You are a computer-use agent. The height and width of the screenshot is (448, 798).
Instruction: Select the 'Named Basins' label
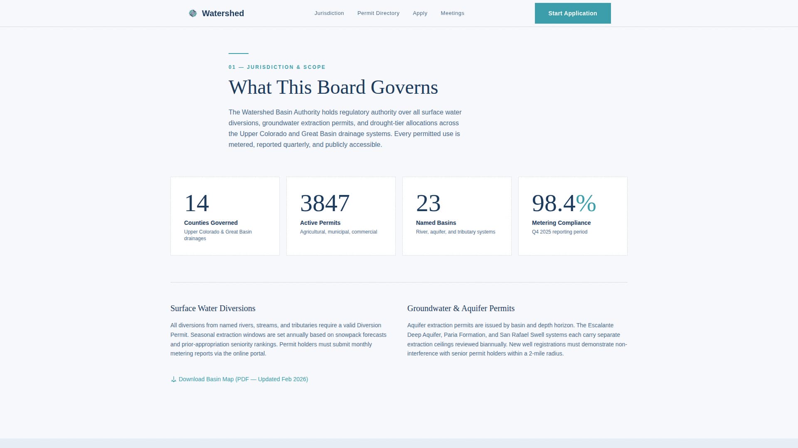(x=436, y=223)
